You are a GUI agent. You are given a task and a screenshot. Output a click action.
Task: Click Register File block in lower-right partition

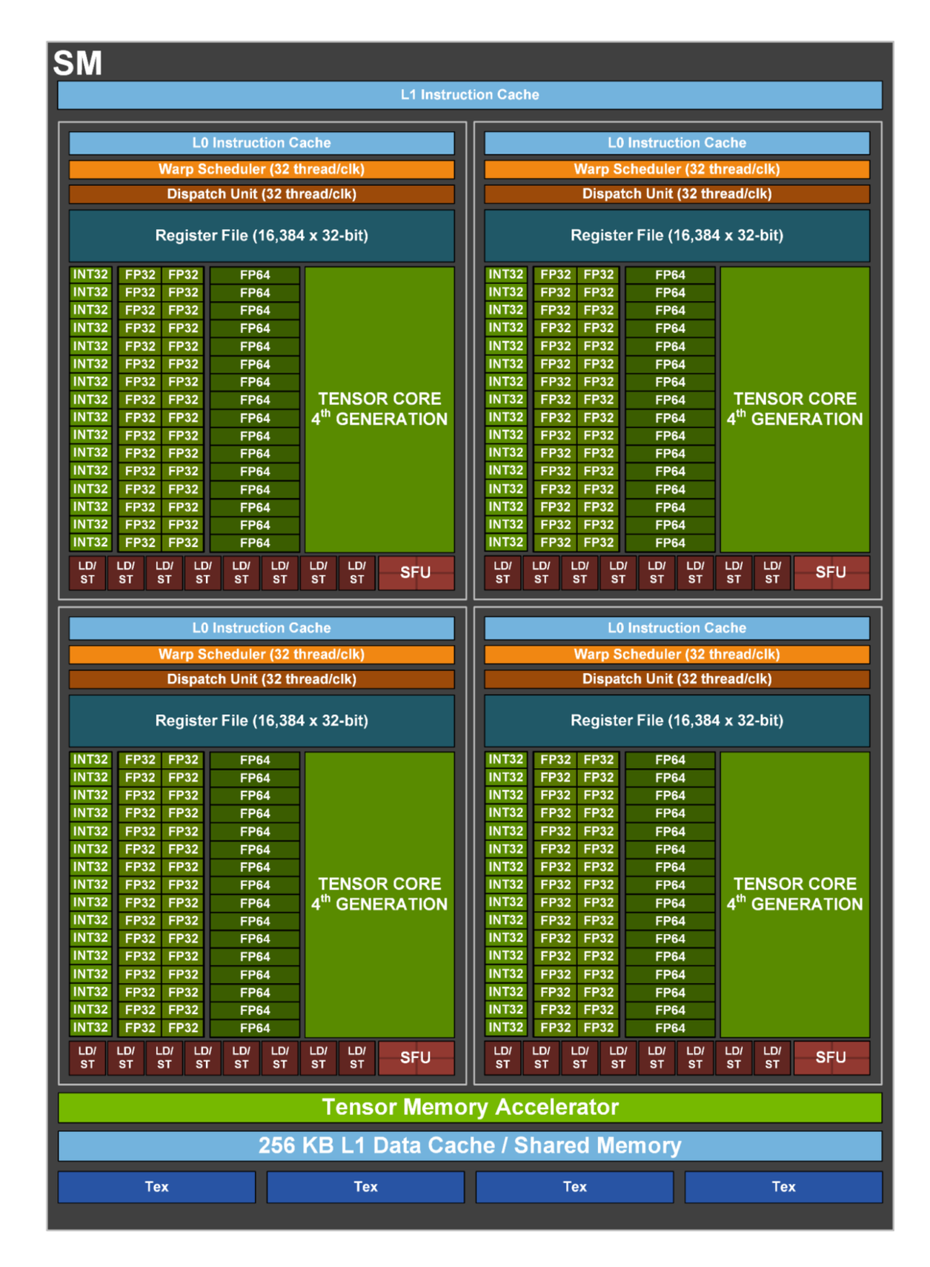pyautogui.click(x=677, y=721)
